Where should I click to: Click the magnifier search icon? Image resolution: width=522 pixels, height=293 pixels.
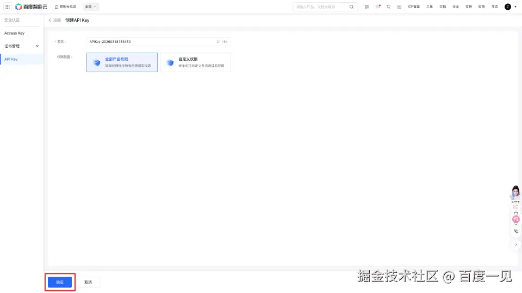[351, 7]
